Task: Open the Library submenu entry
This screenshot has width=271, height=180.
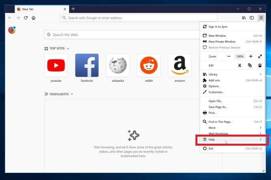Action: click(x=232, y=74)
